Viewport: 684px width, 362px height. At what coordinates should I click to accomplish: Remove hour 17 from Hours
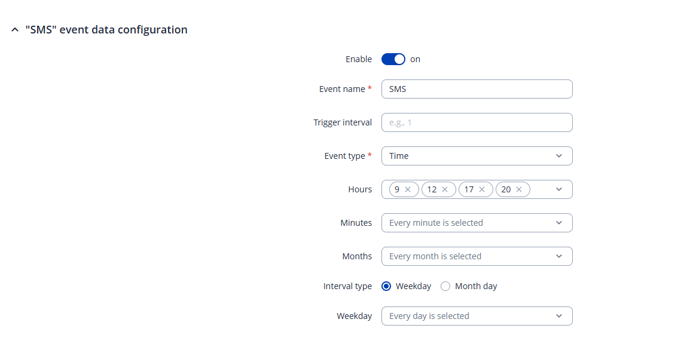click(482, 189)
